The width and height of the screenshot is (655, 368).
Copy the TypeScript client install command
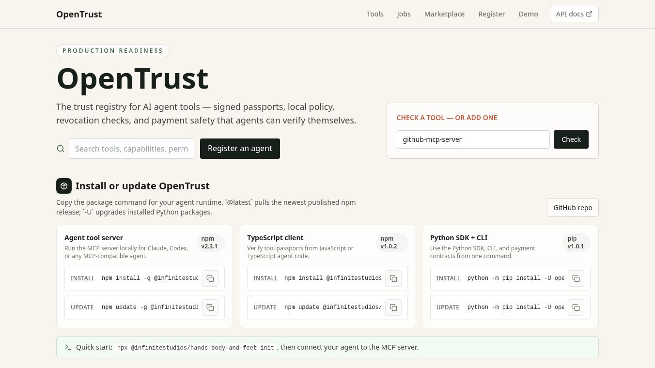(x=393, y=278)
